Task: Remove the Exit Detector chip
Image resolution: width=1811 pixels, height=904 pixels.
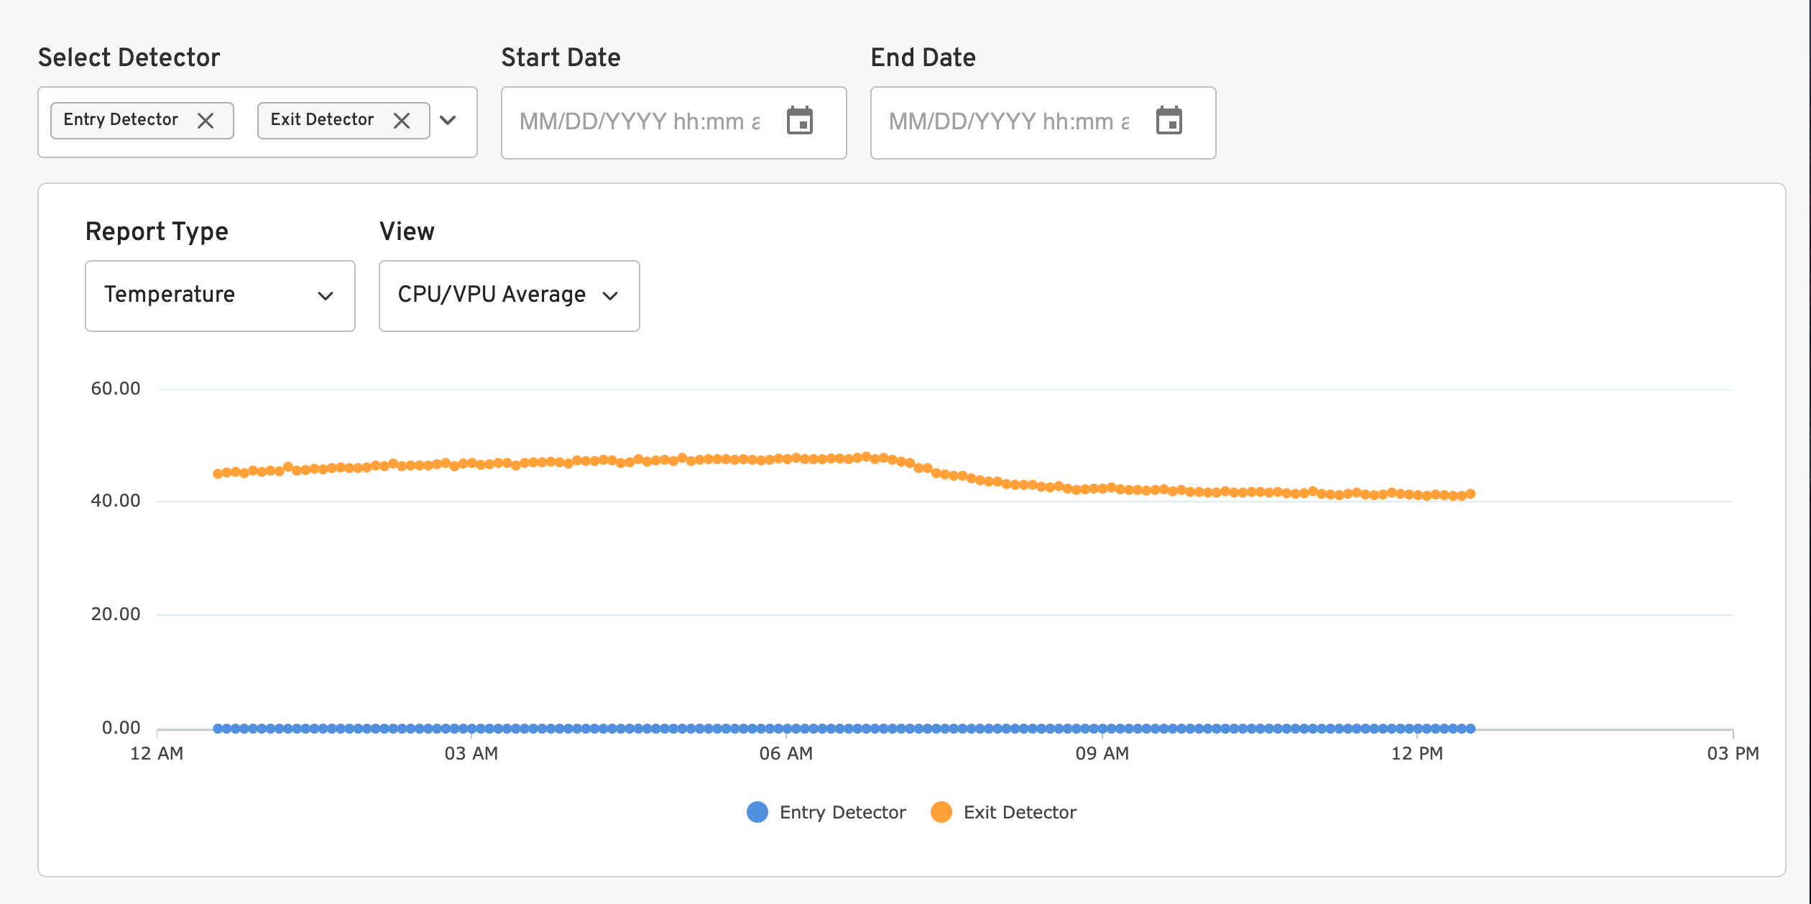Action: click(402, 121)
